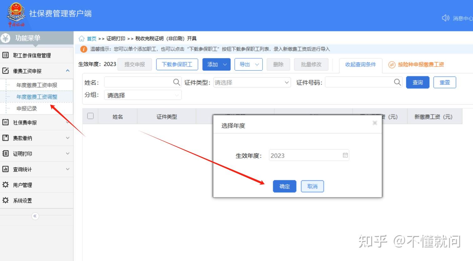Click 首页 breadcrumb link
The image size is (473, 261).
coord(91,39)
